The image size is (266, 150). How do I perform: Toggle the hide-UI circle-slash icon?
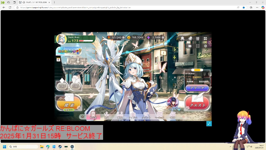click(x=205, y=46)
